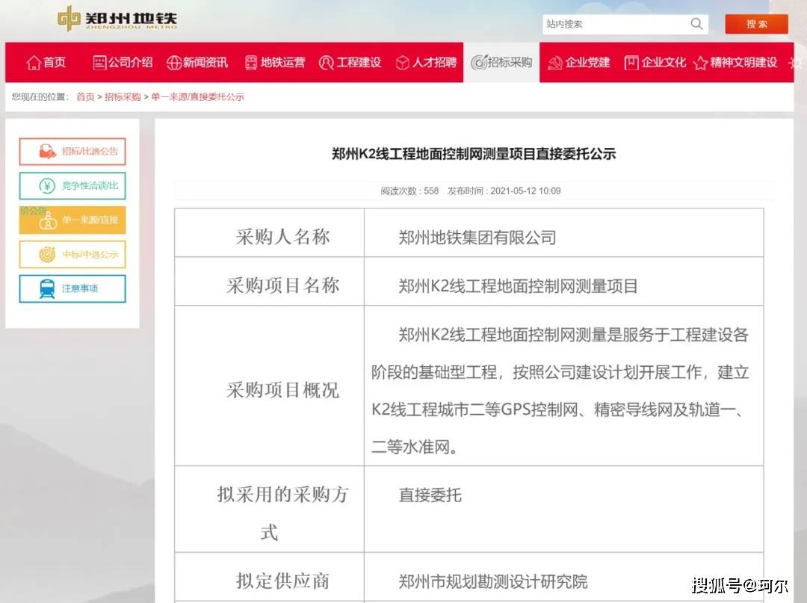Viewport: 807px width, 603px height.
Task: Click the star icon beside 精神文明建设
Action: (x=700, y=64)
